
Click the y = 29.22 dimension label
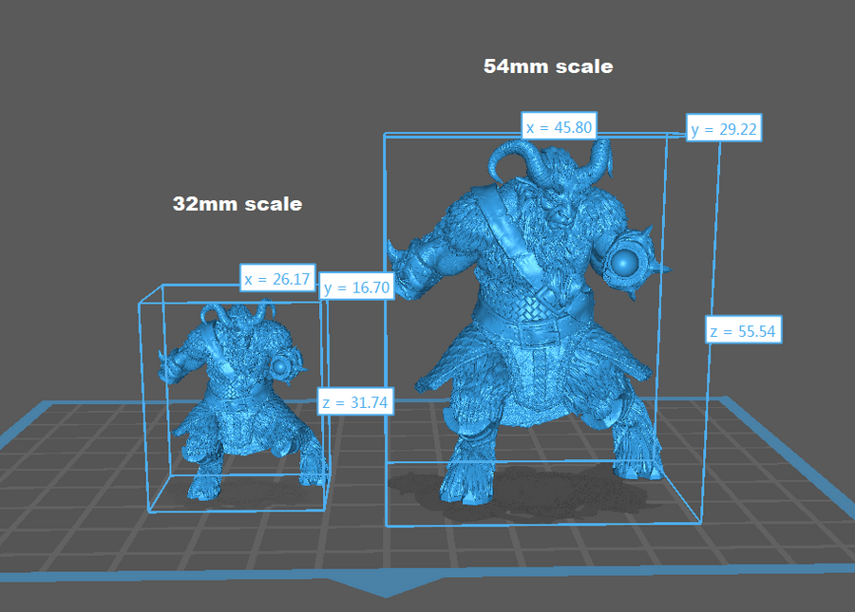point(724,129)
